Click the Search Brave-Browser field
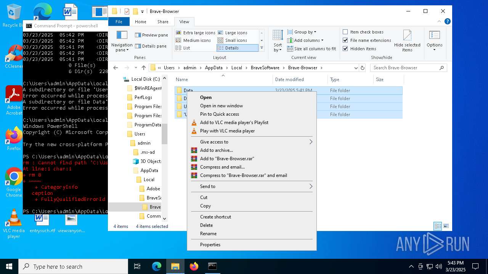Viewport: 488px width, 274px height. pos(408,68)
